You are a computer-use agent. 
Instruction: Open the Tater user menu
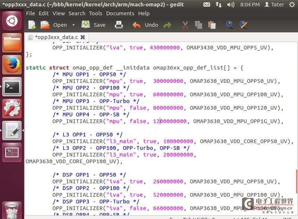pyautogui.click(x=274, y=4)
